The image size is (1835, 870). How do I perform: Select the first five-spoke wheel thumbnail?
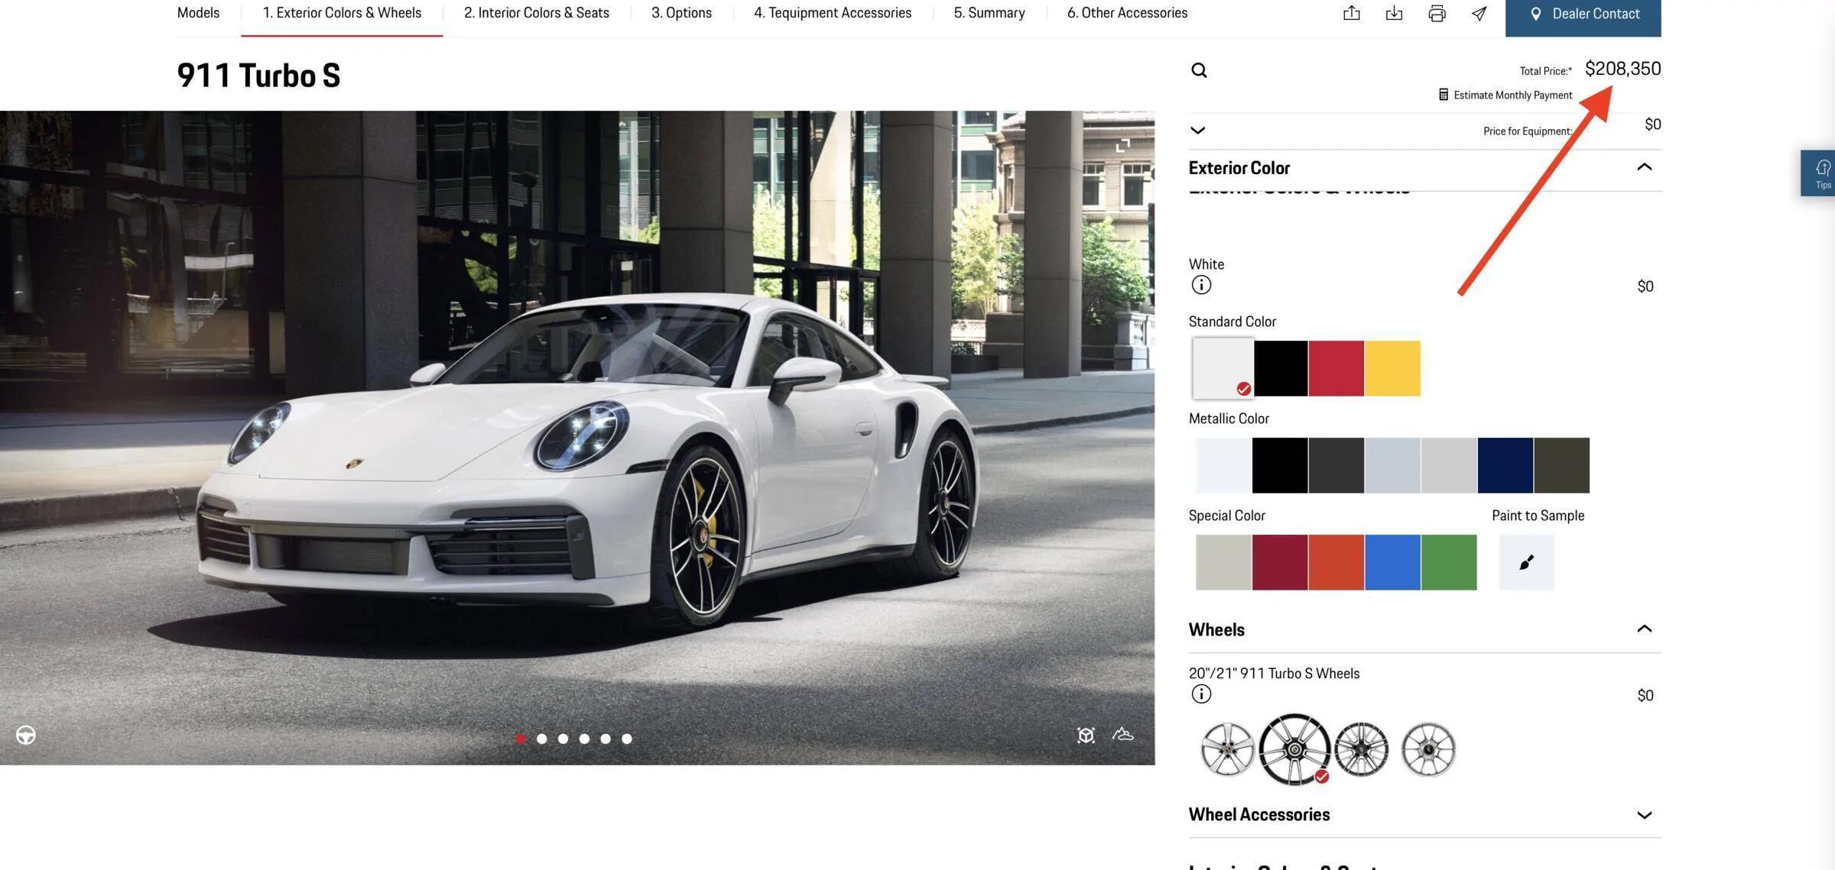1227,749
